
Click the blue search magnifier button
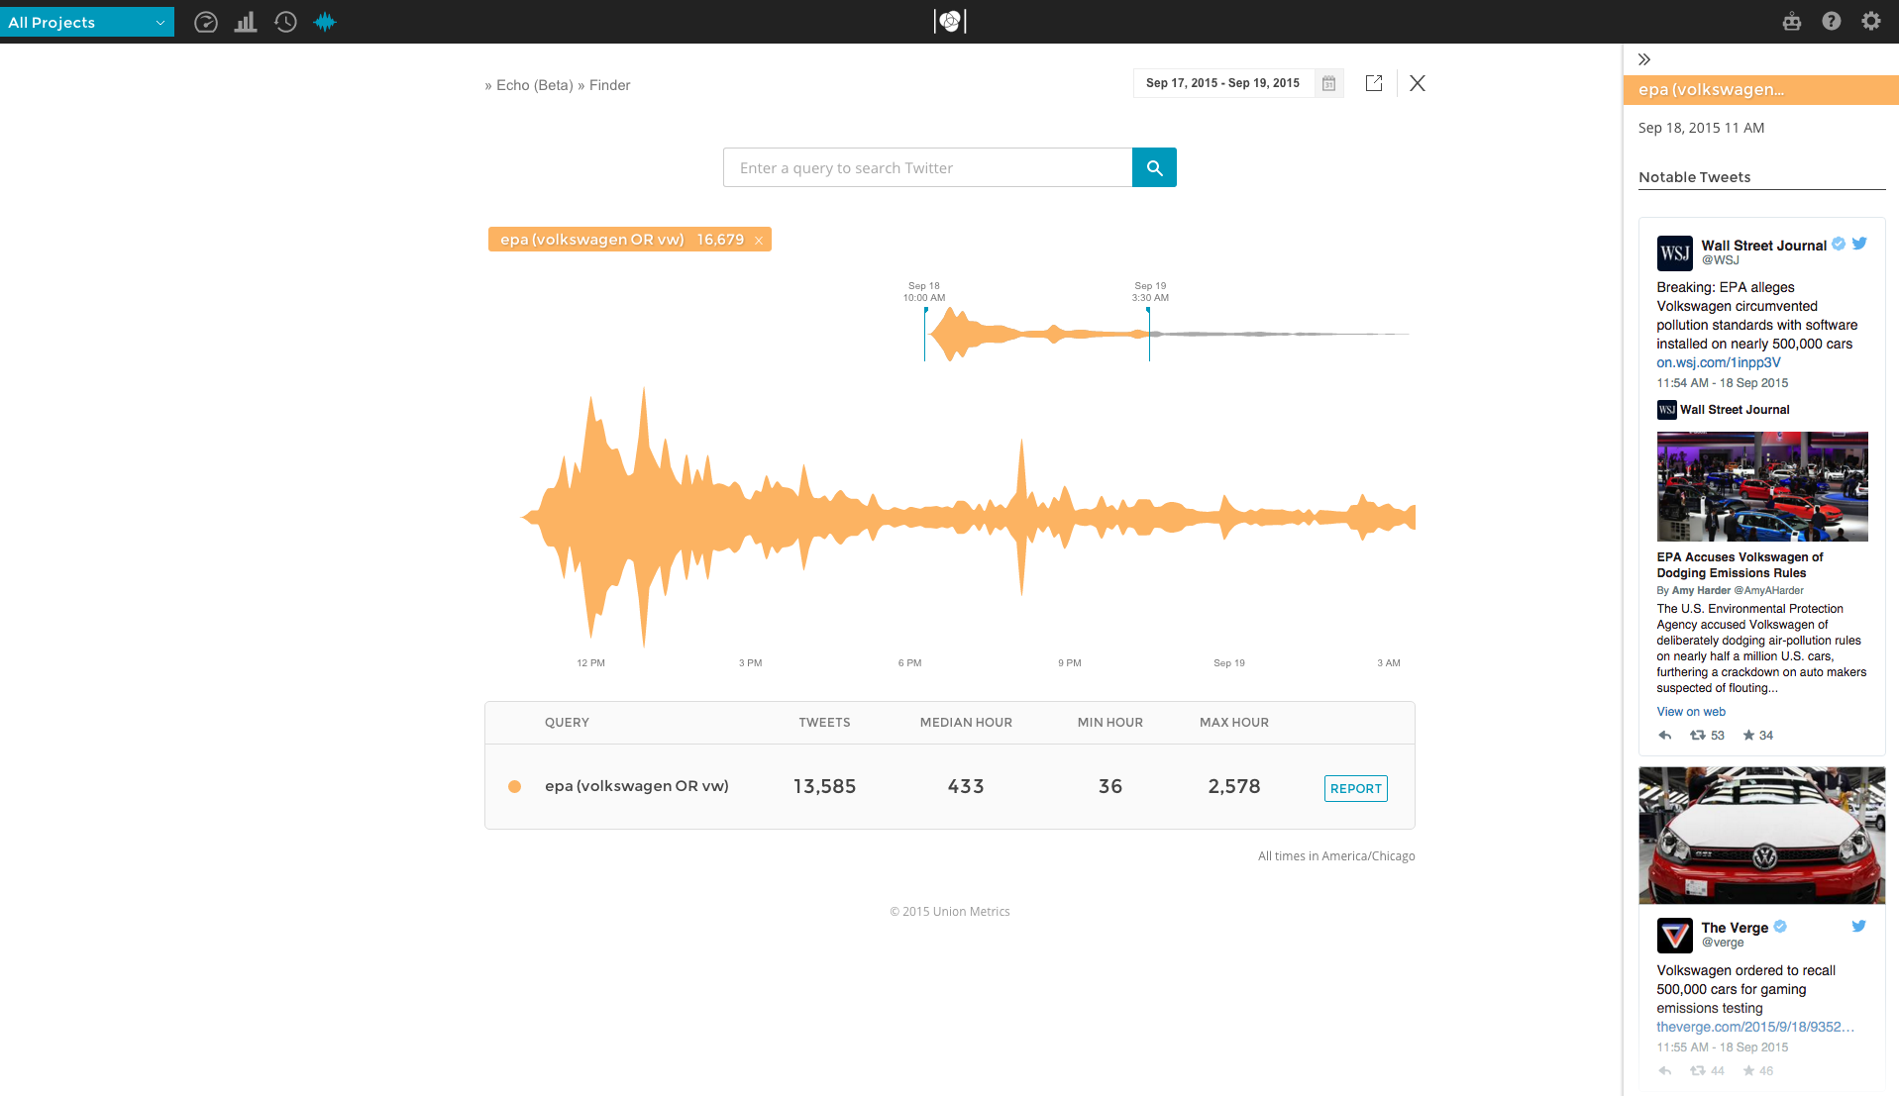(1154, 167)
